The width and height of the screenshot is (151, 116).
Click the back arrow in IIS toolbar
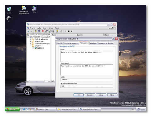(28, 31)
